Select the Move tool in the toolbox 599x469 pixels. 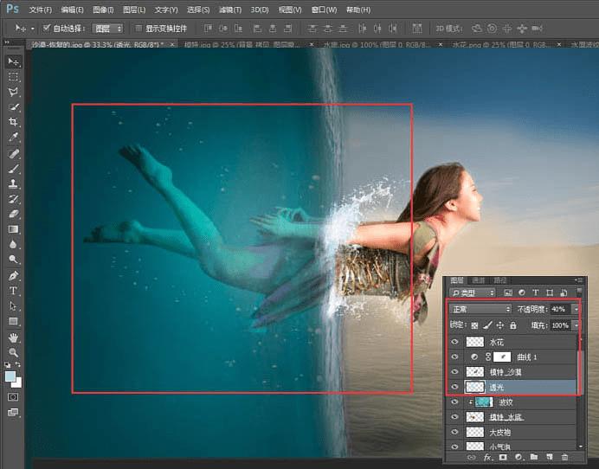tap(14, 61)
